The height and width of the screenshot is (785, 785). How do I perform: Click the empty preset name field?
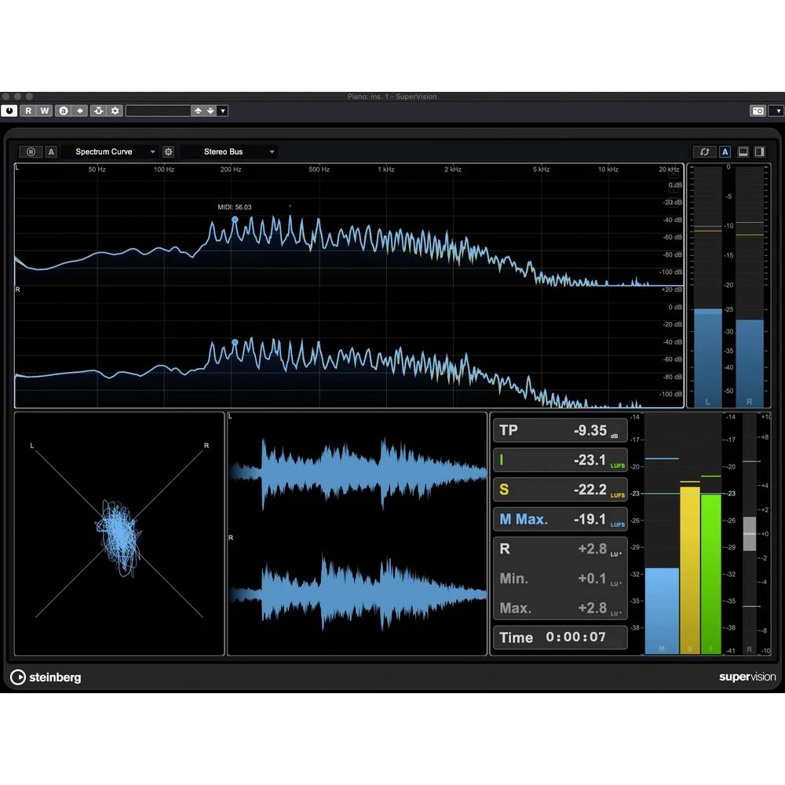[x=158, y=111]
